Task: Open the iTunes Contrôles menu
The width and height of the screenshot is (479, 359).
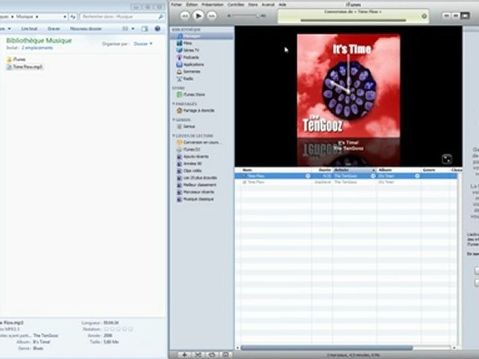Action: pos(236,4)
